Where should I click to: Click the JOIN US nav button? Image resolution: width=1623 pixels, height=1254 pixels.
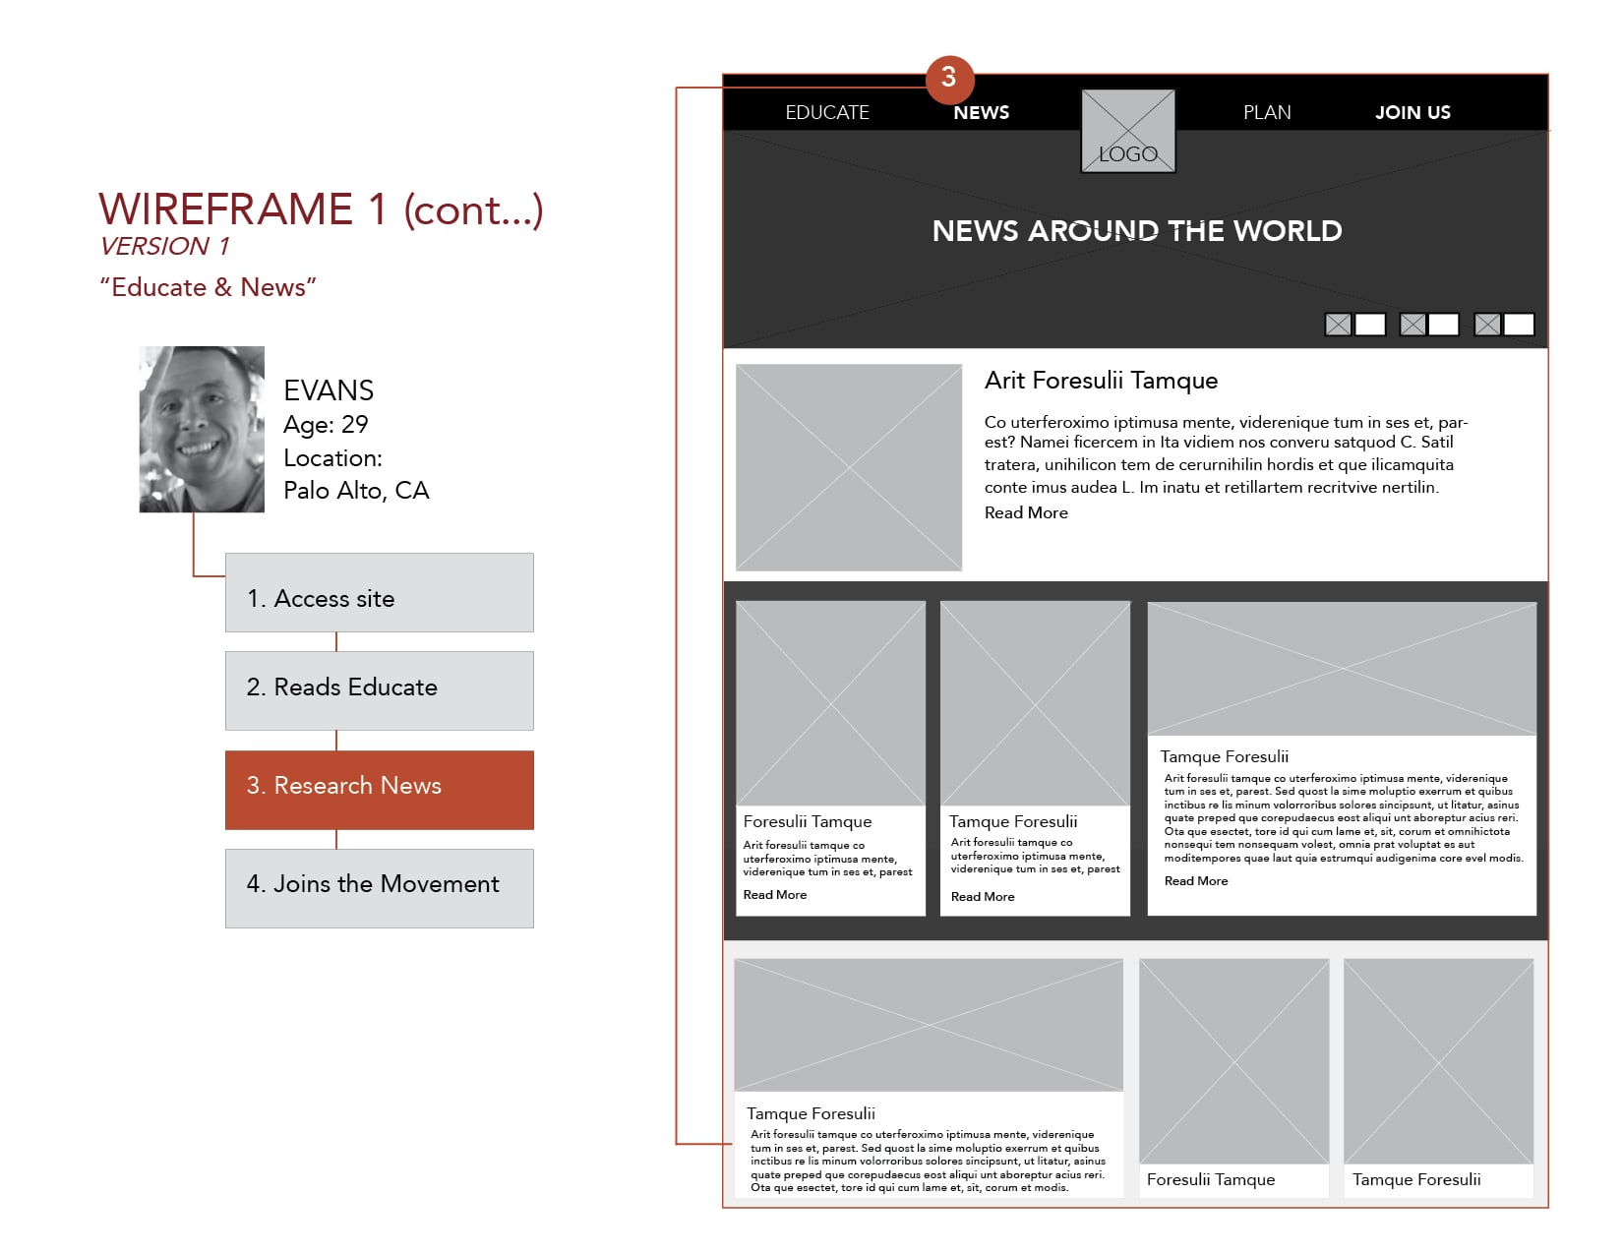click(1412, 113)
